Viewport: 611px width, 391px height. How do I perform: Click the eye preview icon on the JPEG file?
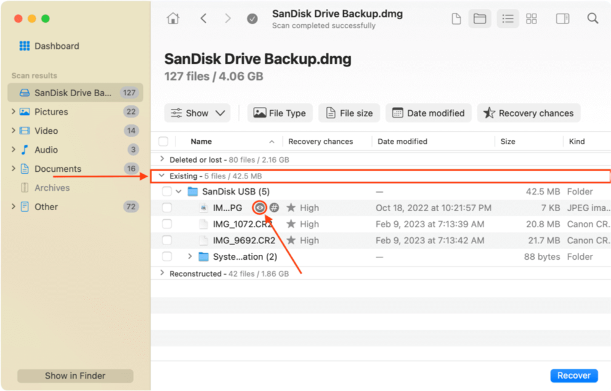pyautogui.click(x=260, y=208)
